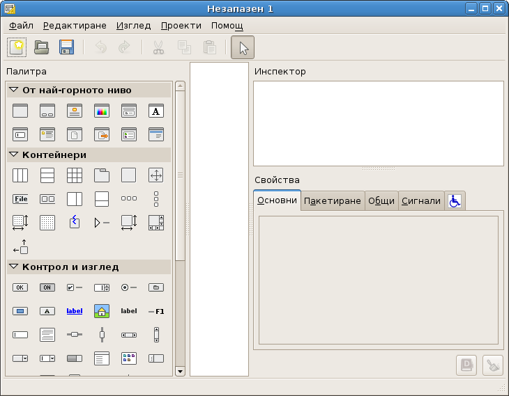
Task: Choose the Table container widget
Action: click(x=75, y=175)
